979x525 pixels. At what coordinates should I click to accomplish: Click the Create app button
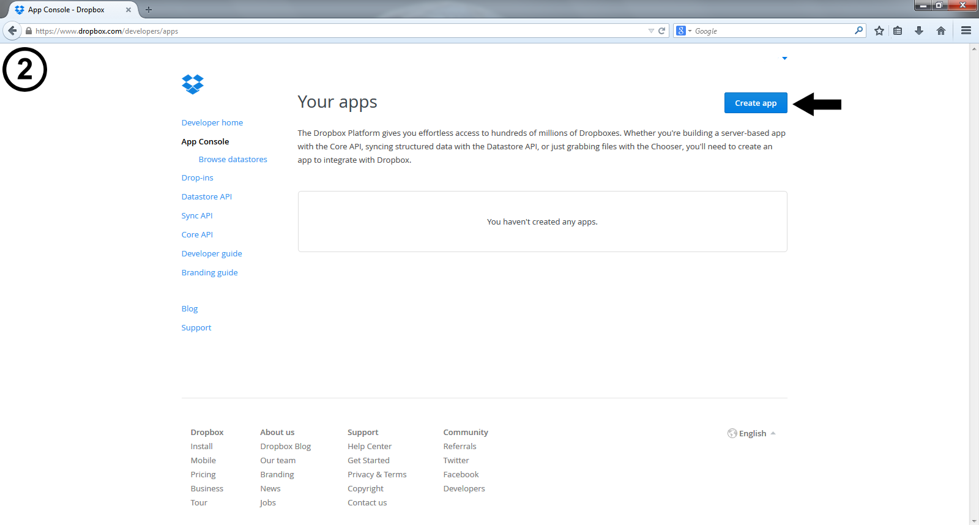(756, 103)
